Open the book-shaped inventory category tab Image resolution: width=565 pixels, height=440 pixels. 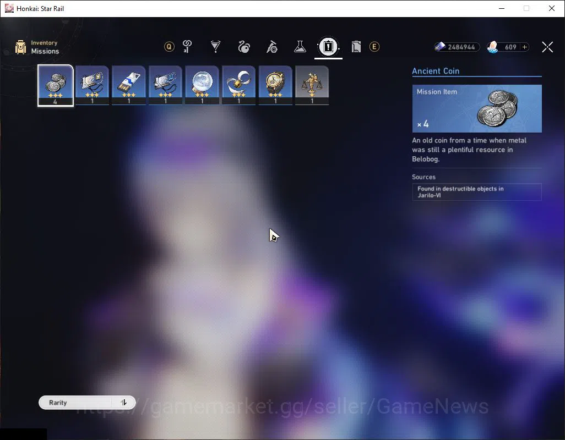coord(356,47)
